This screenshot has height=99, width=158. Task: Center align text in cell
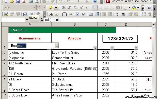[100, 8]
